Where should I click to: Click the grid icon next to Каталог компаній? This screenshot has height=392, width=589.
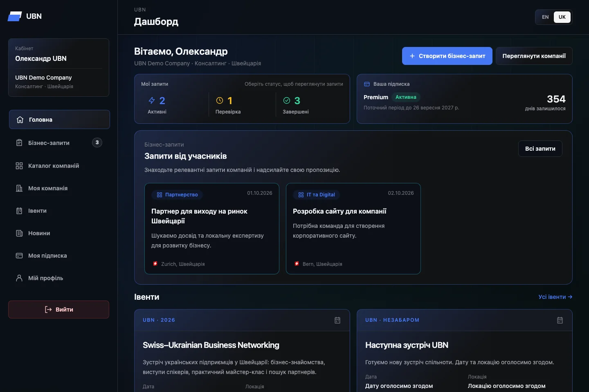[19, 166]
